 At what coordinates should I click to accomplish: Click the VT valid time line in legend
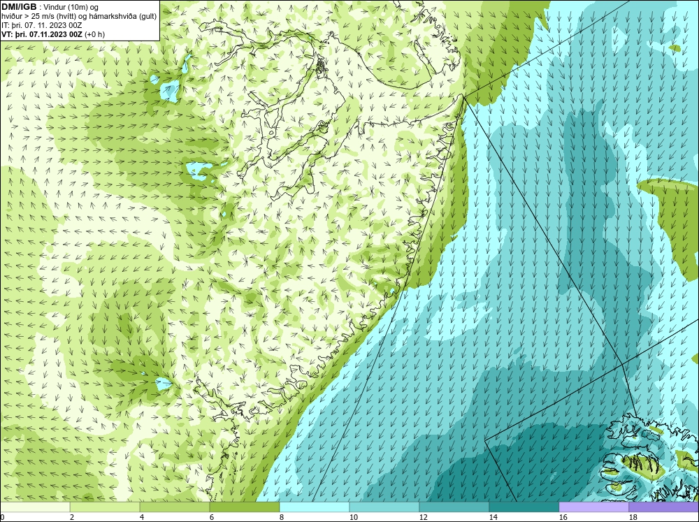(x=53, y=34)
